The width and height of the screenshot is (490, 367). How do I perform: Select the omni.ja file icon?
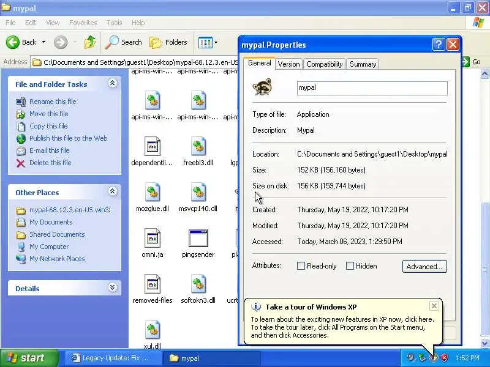tap(153, 238)
